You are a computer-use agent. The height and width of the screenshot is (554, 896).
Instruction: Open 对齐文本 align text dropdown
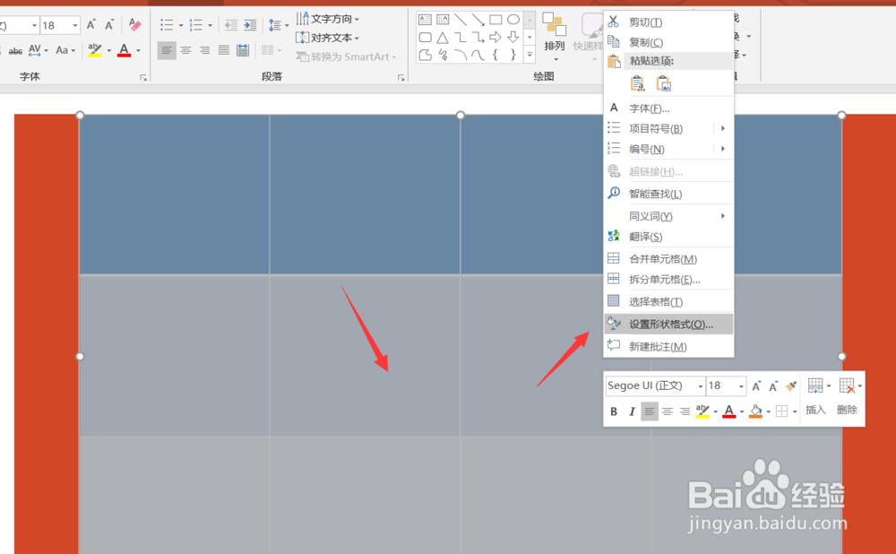tap(328, 38)
